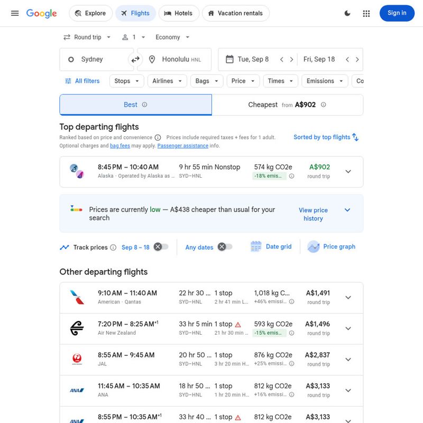The width and height of the screenshot is (423, 423).
Task: Expand the Air New Zealand A$1,496 flight
Action: click(x=348, y=328)
